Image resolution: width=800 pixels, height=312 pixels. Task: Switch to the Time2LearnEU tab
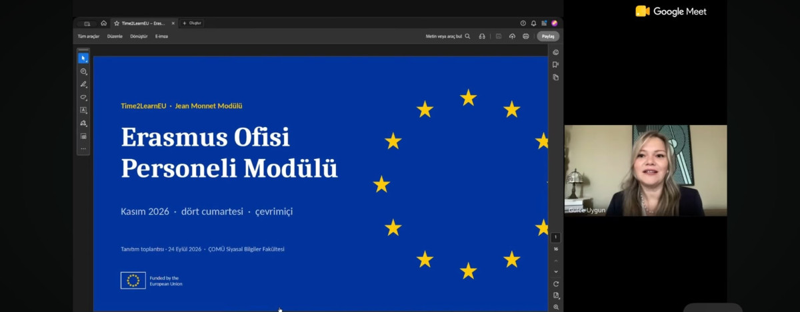pyautogui.click(x=143, y=23)
